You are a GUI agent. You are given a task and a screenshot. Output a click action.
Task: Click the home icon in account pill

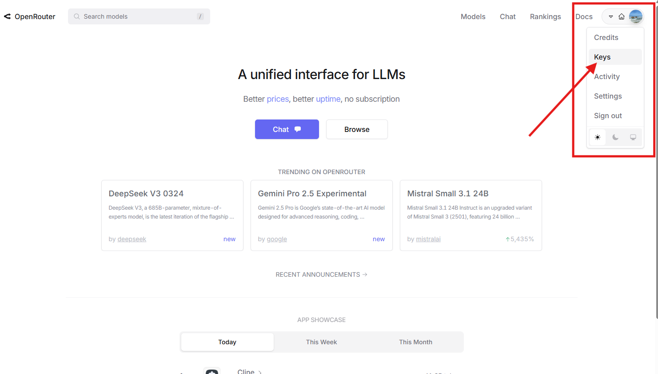pyautogui.click(x=622, y=16)
